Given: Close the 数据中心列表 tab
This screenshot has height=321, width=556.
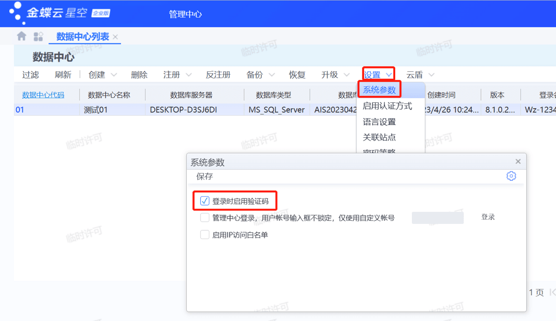Looking at the screenshot, I should 115,37.
